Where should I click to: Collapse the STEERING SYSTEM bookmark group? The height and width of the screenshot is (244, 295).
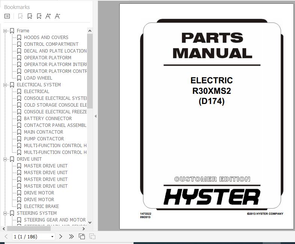[x=5, y=213]
